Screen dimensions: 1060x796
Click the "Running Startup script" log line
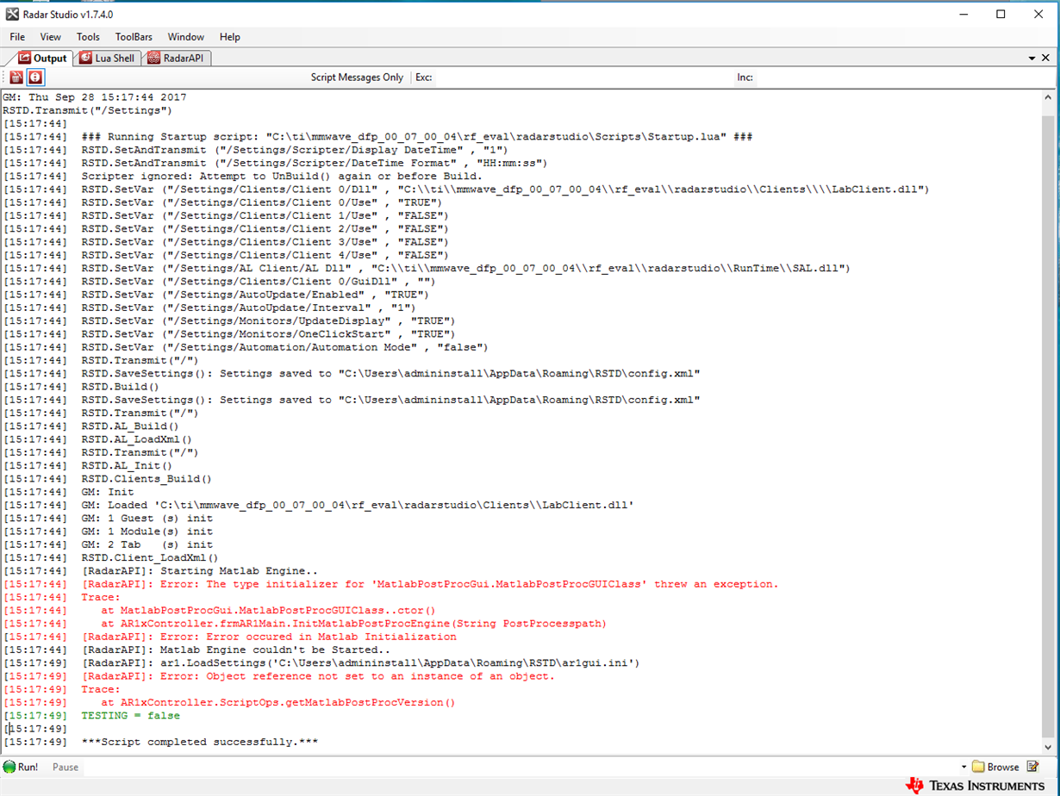pyautogui.click(x=419, y=137)
